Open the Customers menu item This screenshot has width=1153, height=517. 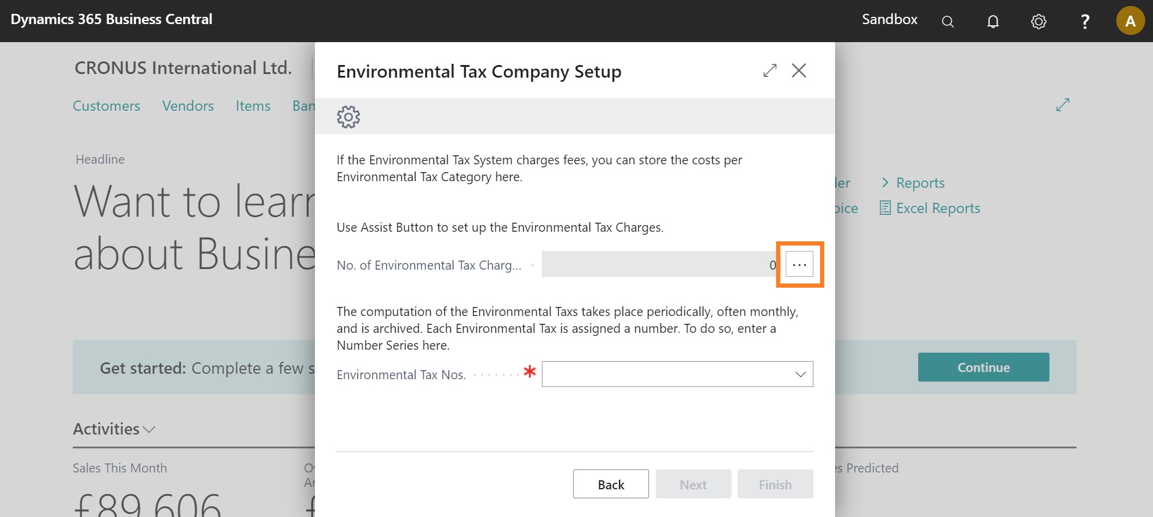click(x=107, y=106)
